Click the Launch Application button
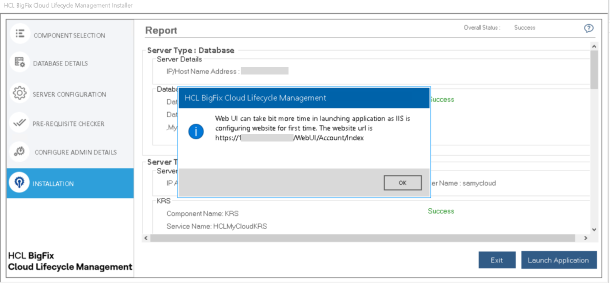Screen dimensions: 610x283 [558, 260]
